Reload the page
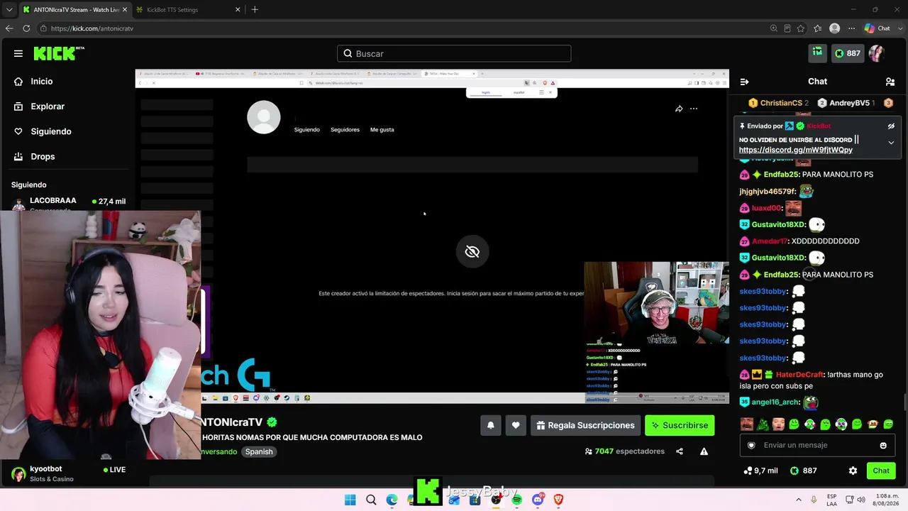This screenshot has width=908, height=511. [x=26, y=28]
